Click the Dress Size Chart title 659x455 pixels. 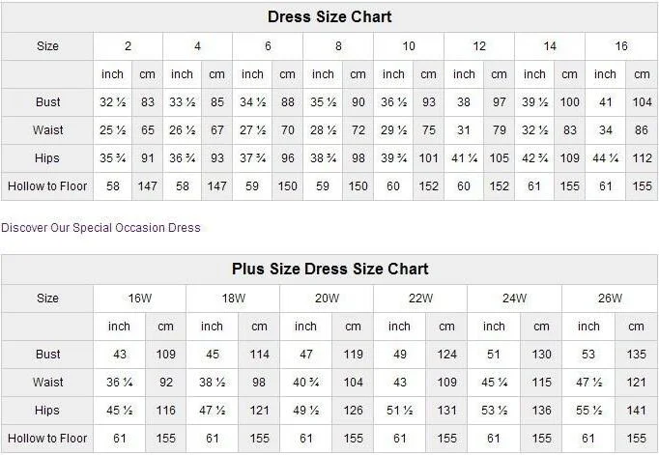click(329, 17)
